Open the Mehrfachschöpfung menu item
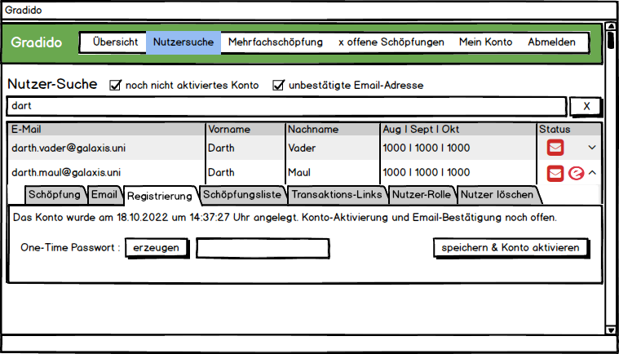619x354 pixels. [x=276, y=42]
